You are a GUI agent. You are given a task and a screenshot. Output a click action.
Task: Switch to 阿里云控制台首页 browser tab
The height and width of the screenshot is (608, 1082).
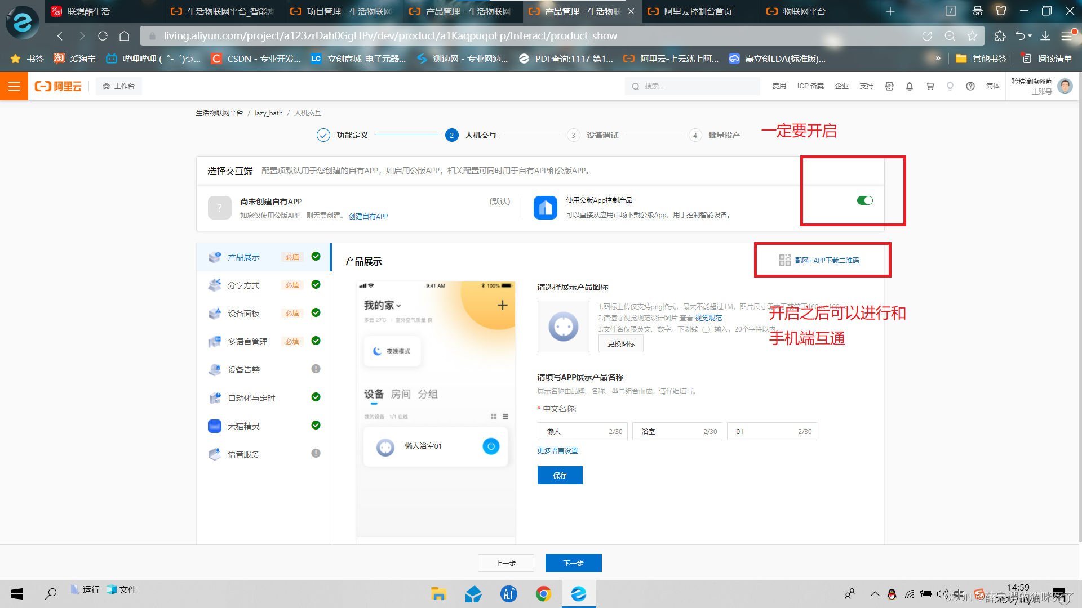coord(698,11)
